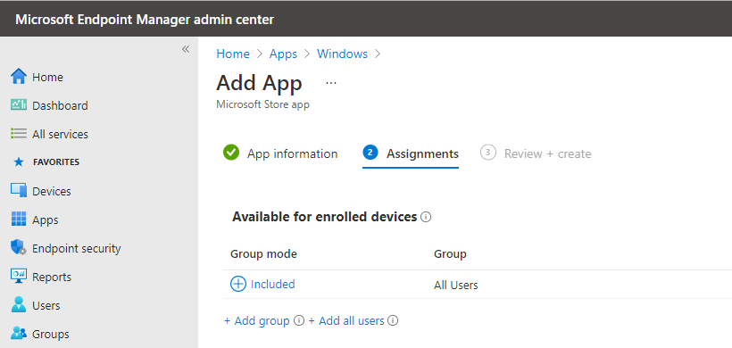Select the Assignments step tab

(411, 153)
